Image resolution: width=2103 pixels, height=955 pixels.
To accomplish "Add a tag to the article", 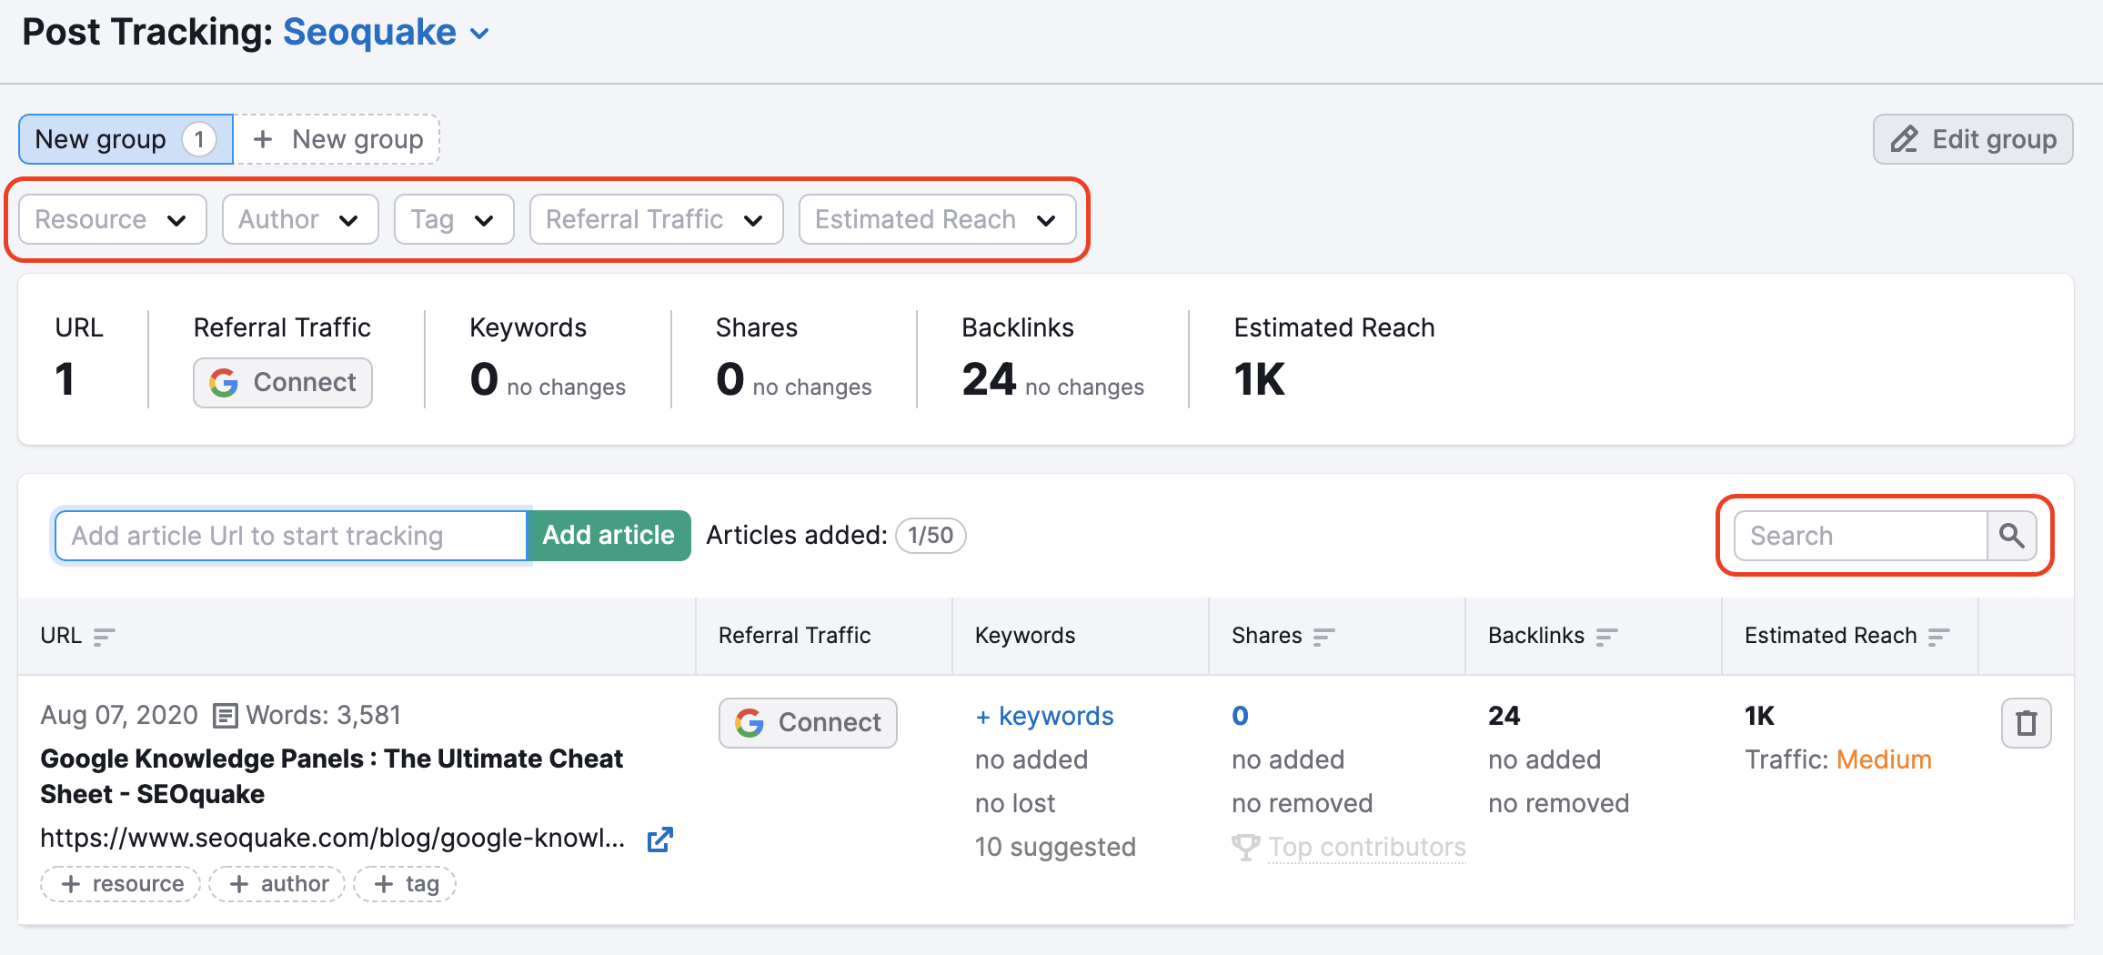I will 405,884.
